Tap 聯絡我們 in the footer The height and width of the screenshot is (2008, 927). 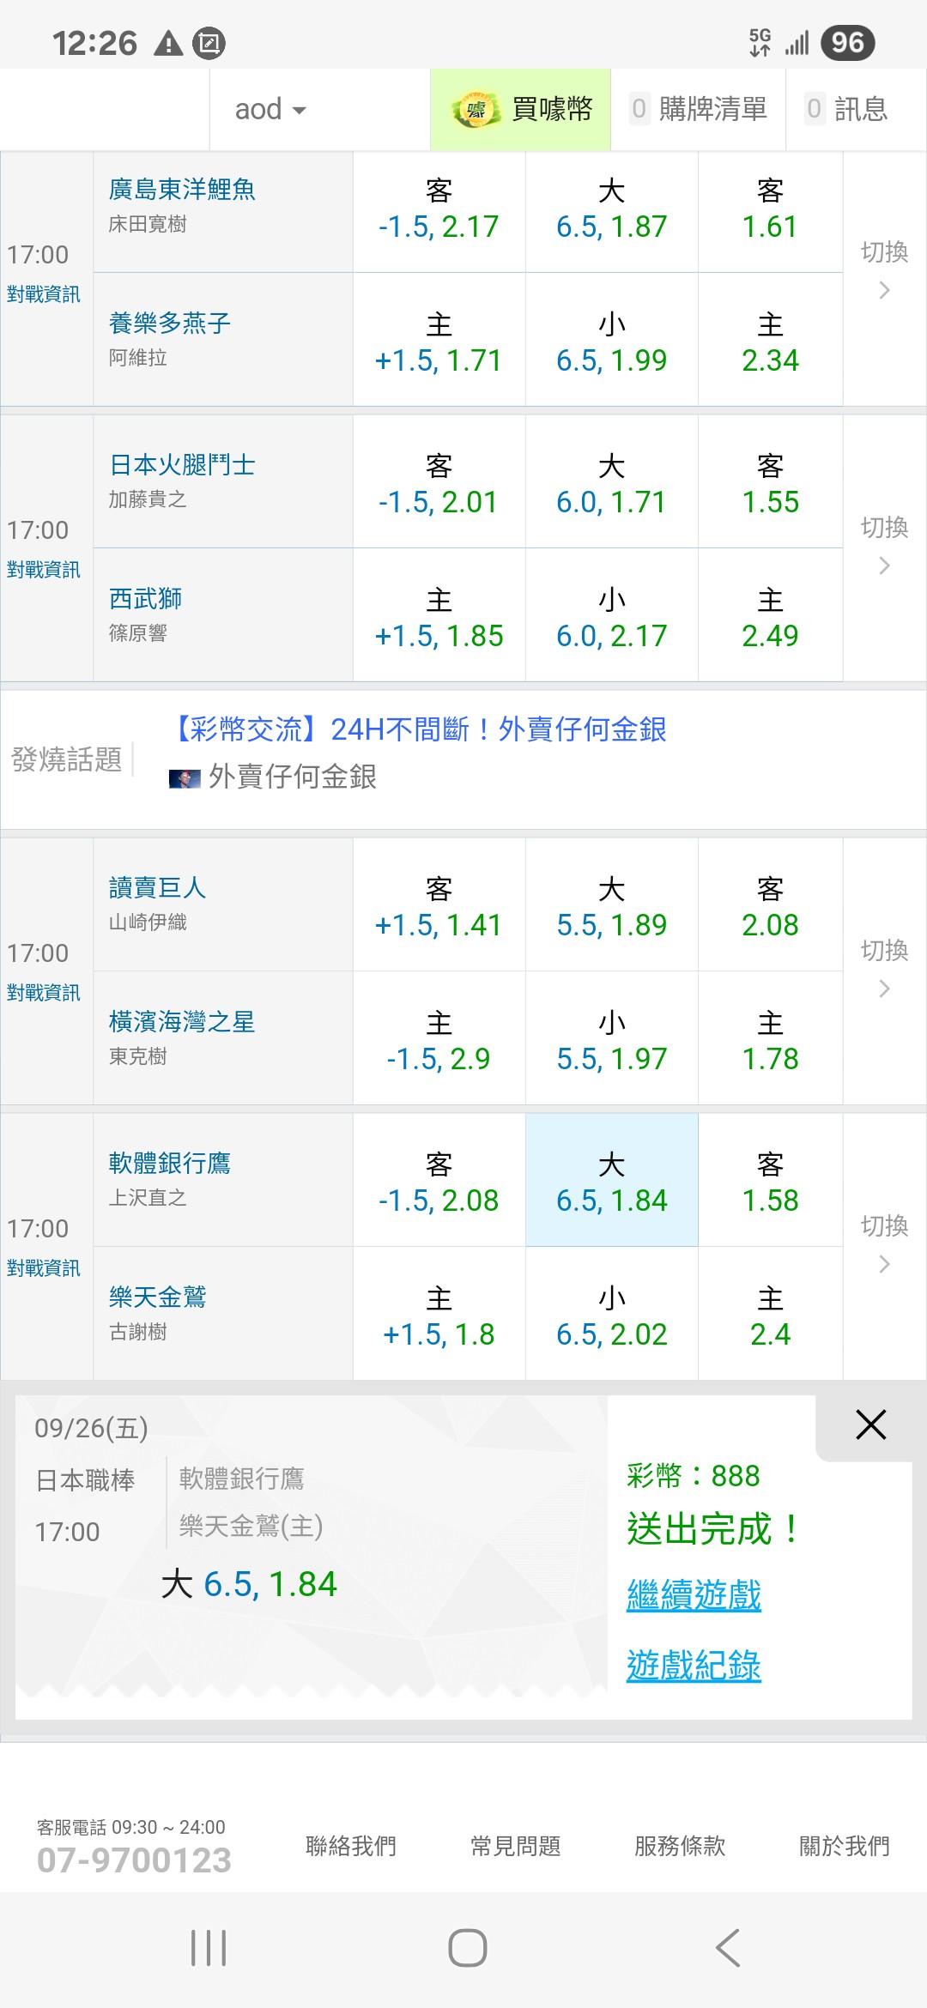point(350,1845)
